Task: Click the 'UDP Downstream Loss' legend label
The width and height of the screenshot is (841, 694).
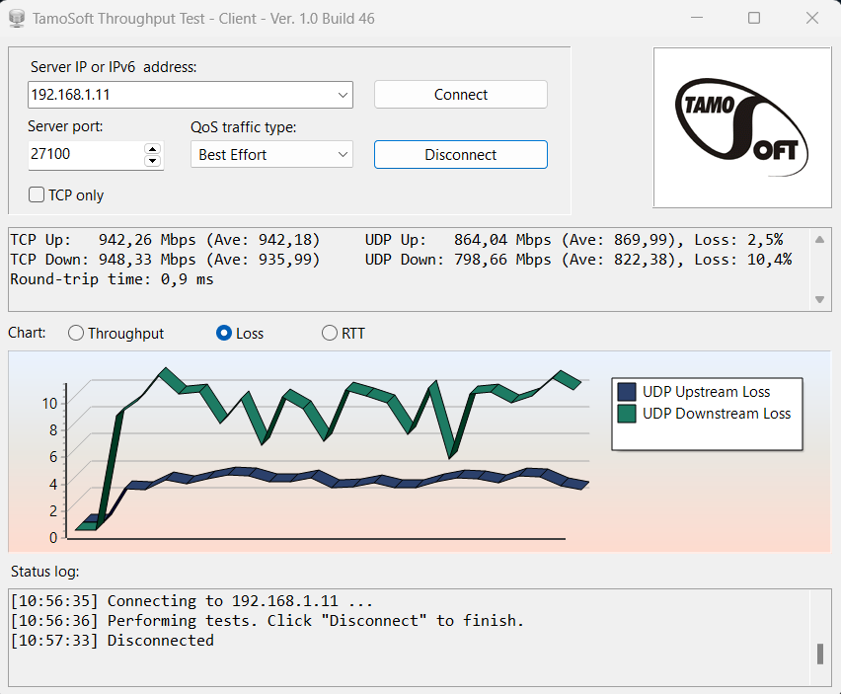Action: (717, 414)
